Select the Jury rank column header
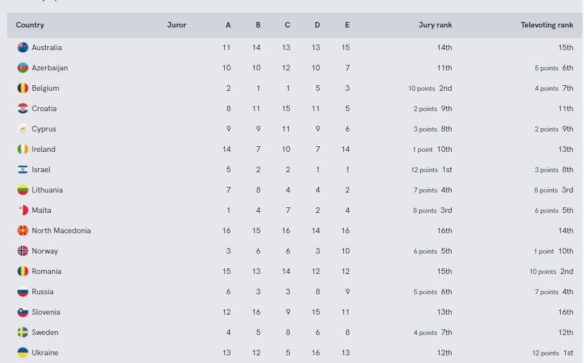The image size is (584, 363). [435, 25]
